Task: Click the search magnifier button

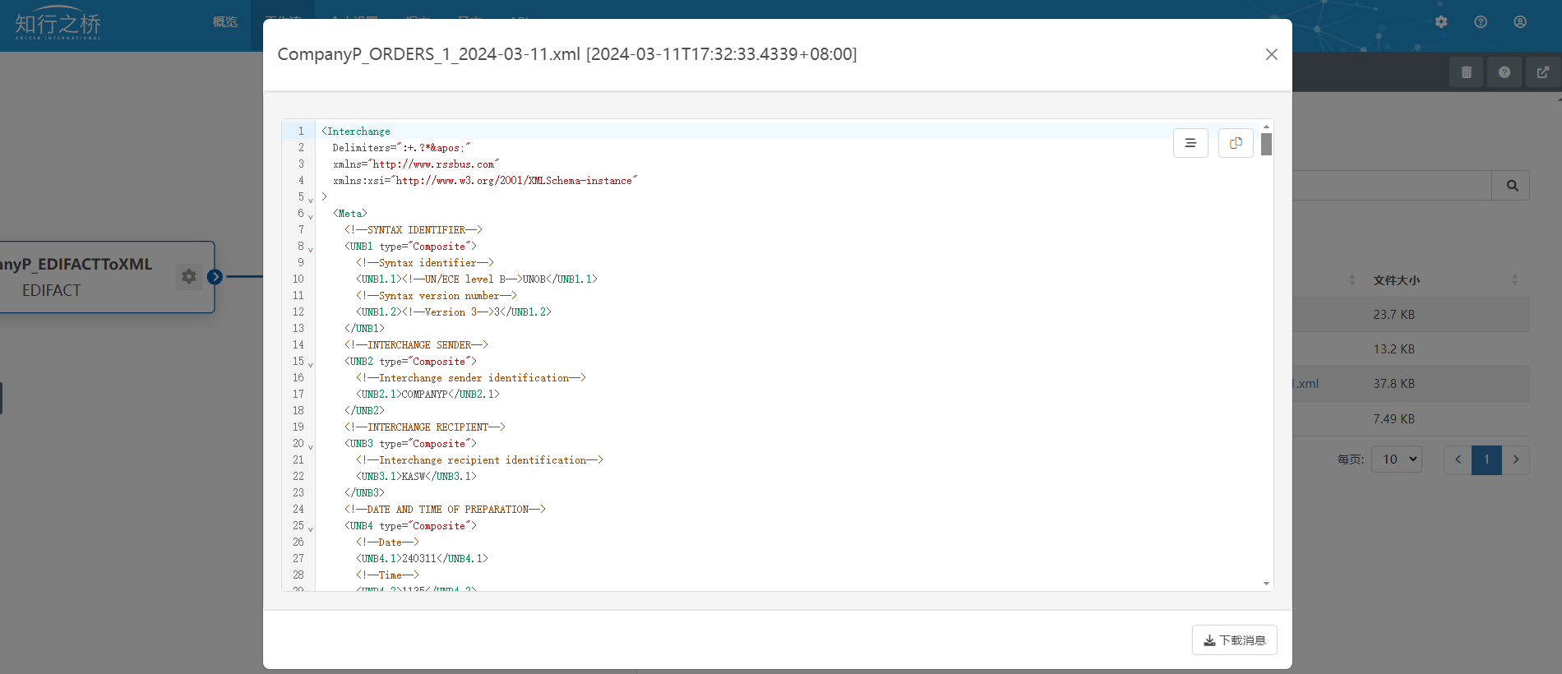Action: point(1512,186)
